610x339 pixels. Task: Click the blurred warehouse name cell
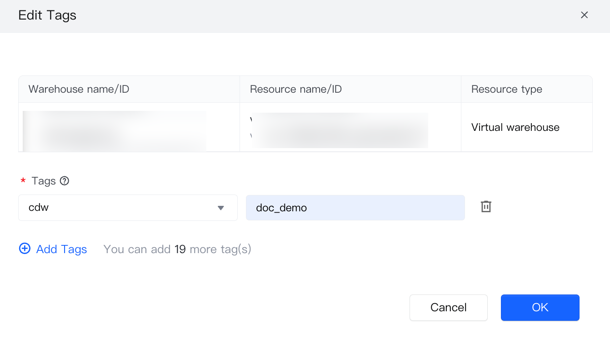[115, 130]
